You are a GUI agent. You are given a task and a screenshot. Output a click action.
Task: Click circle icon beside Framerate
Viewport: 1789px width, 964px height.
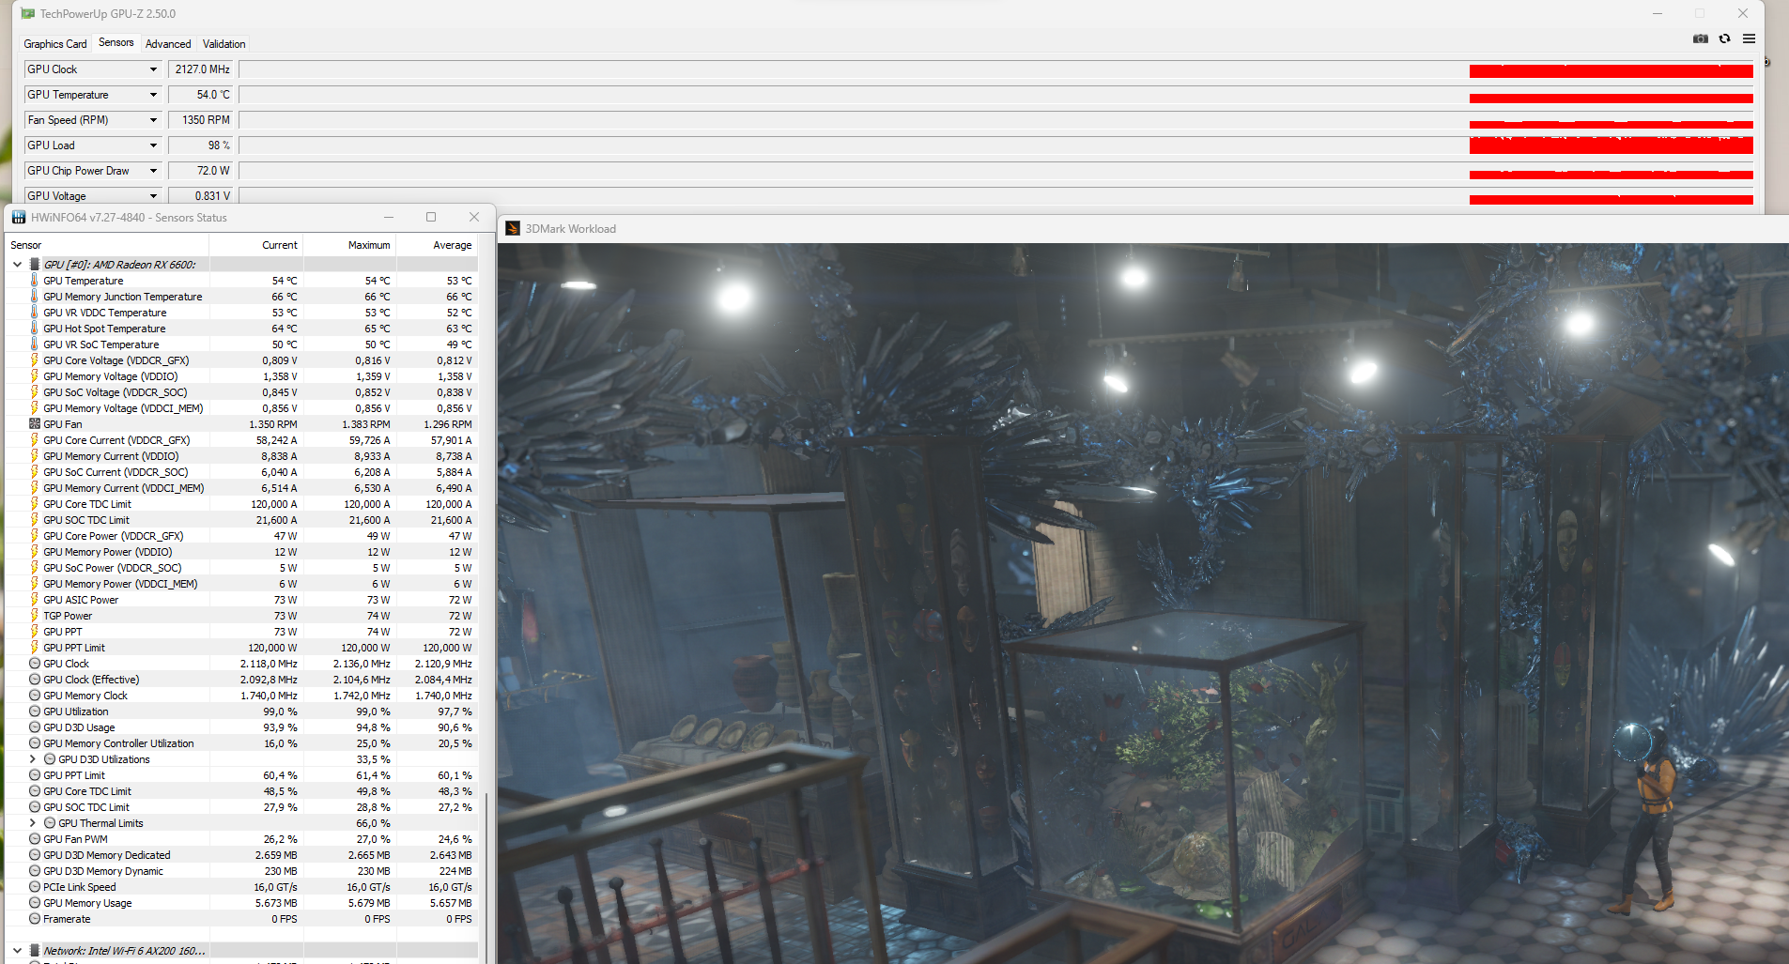click(35, 919)
